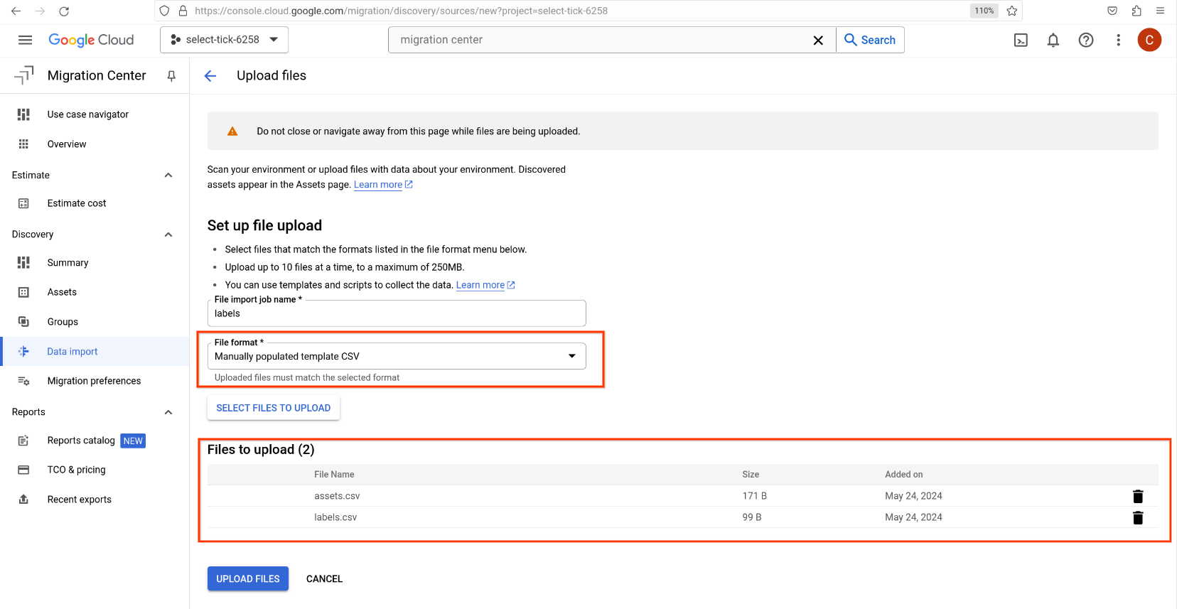Open the notifications bell
This screenshot has height=609, width=1177.
(x=1053, y=41)
